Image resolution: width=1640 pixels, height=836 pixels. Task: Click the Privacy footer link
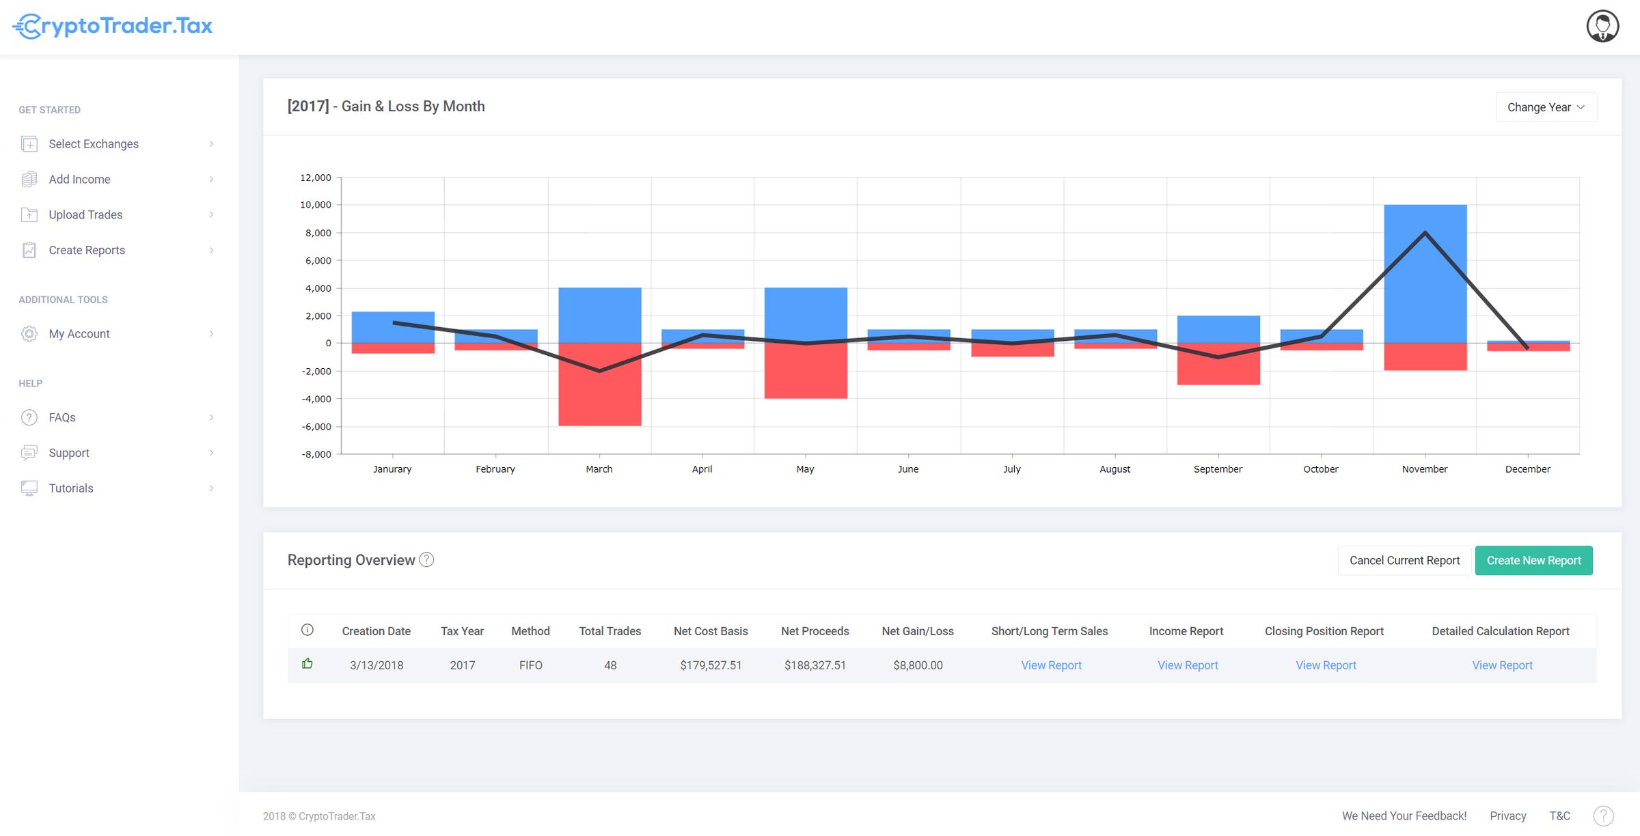coord(1507,815)
